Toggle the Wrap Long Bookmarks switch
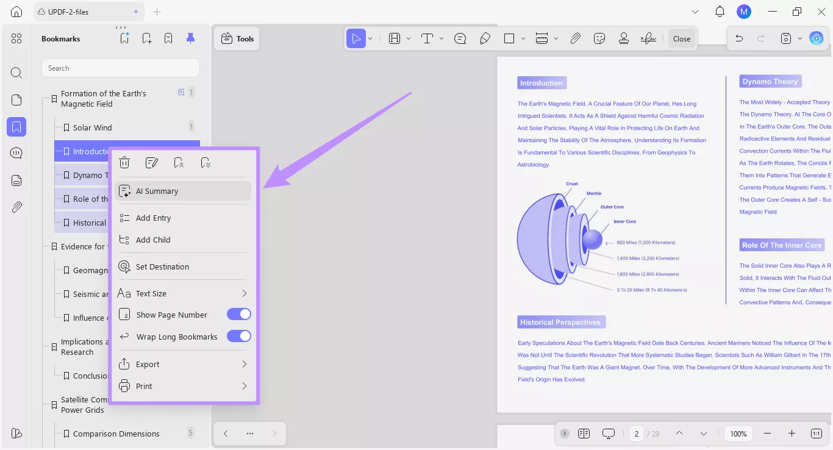Screen dimensions: 833x450 coord(239,336)
